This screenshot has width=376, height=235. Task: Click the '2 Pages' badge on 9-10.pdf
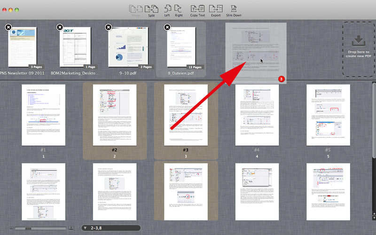(146, 67)
